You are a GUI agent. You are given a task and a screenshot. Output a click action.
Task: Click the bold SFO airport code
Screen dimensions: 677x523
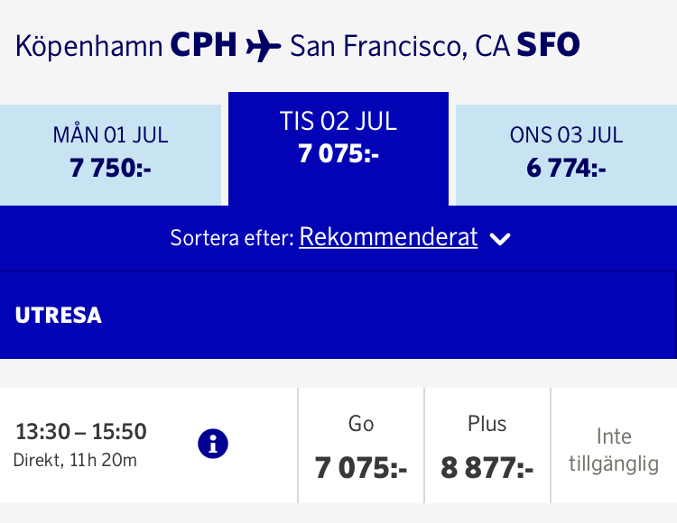pyautogui.click(x=548, y=46)
